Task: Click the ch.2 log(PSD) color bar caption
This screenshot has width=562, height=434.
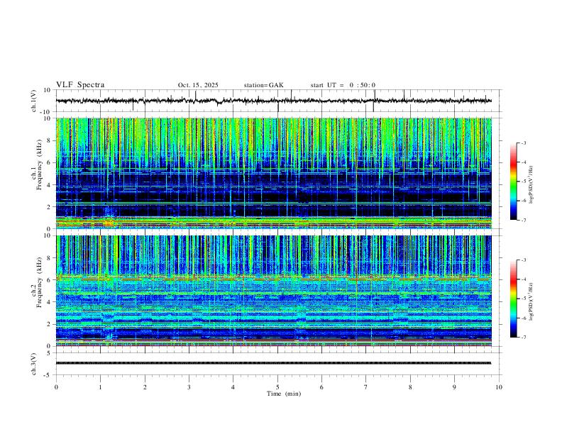Action: [531, 302]
